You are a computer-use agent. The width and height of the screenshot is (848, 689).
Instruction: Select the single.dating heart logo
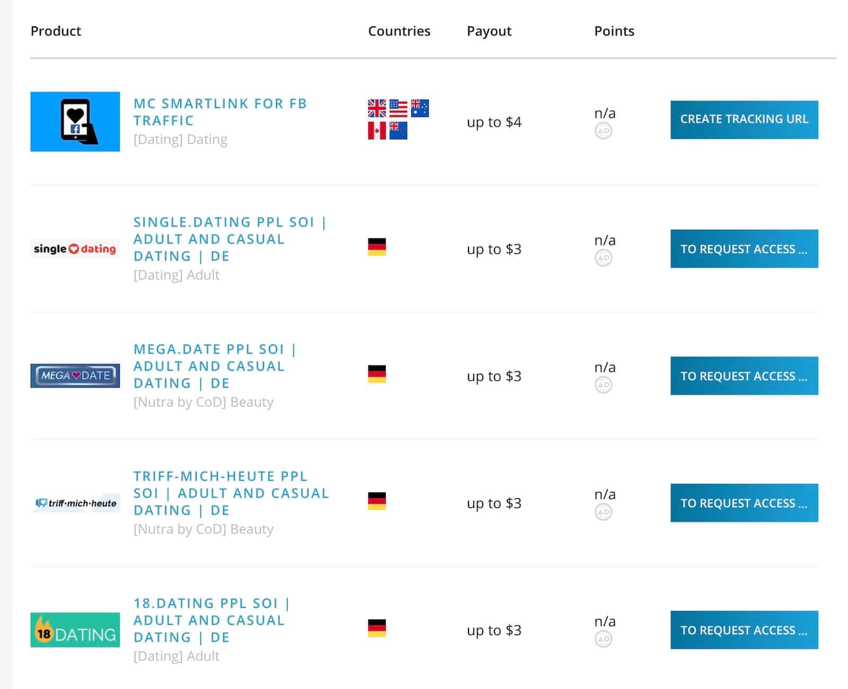click(74, 248)
